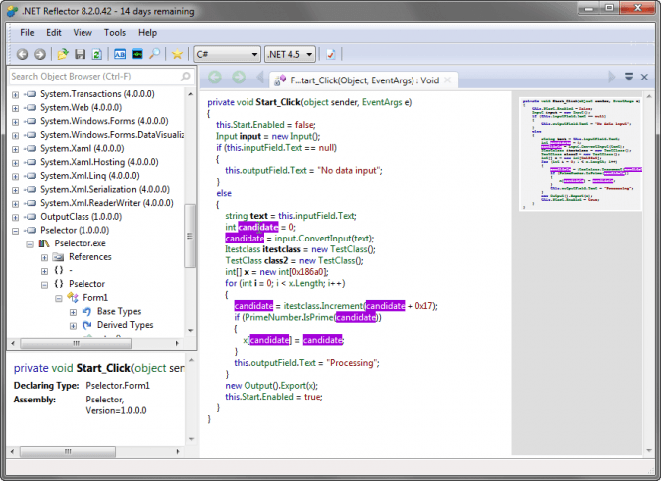The image size is (661, 481).
Task: Select System.Xml.ReaderWriter (4.0.0.0) row
Action: click(106, 203)
